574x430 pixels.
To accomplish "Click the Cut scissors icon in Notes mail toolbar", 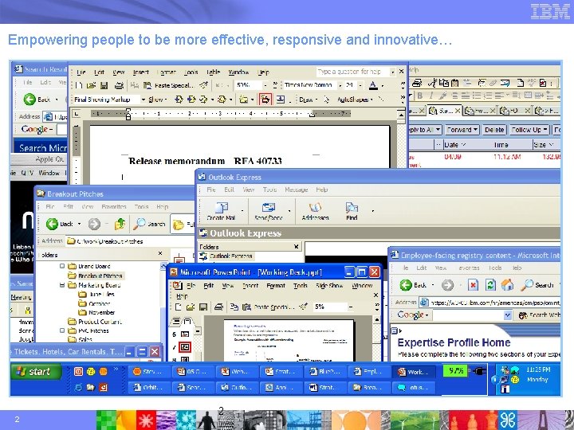I will pyautogui.click(x=432, y=83).
